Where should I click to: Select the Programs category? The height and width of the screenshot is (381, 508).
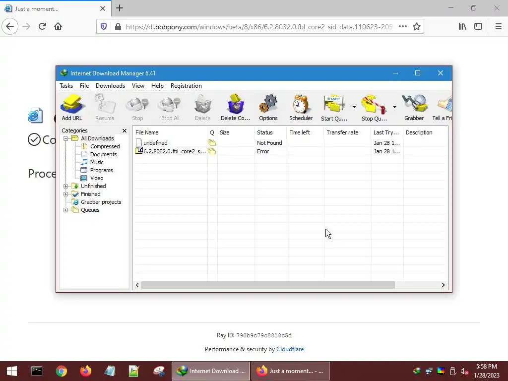101,171
